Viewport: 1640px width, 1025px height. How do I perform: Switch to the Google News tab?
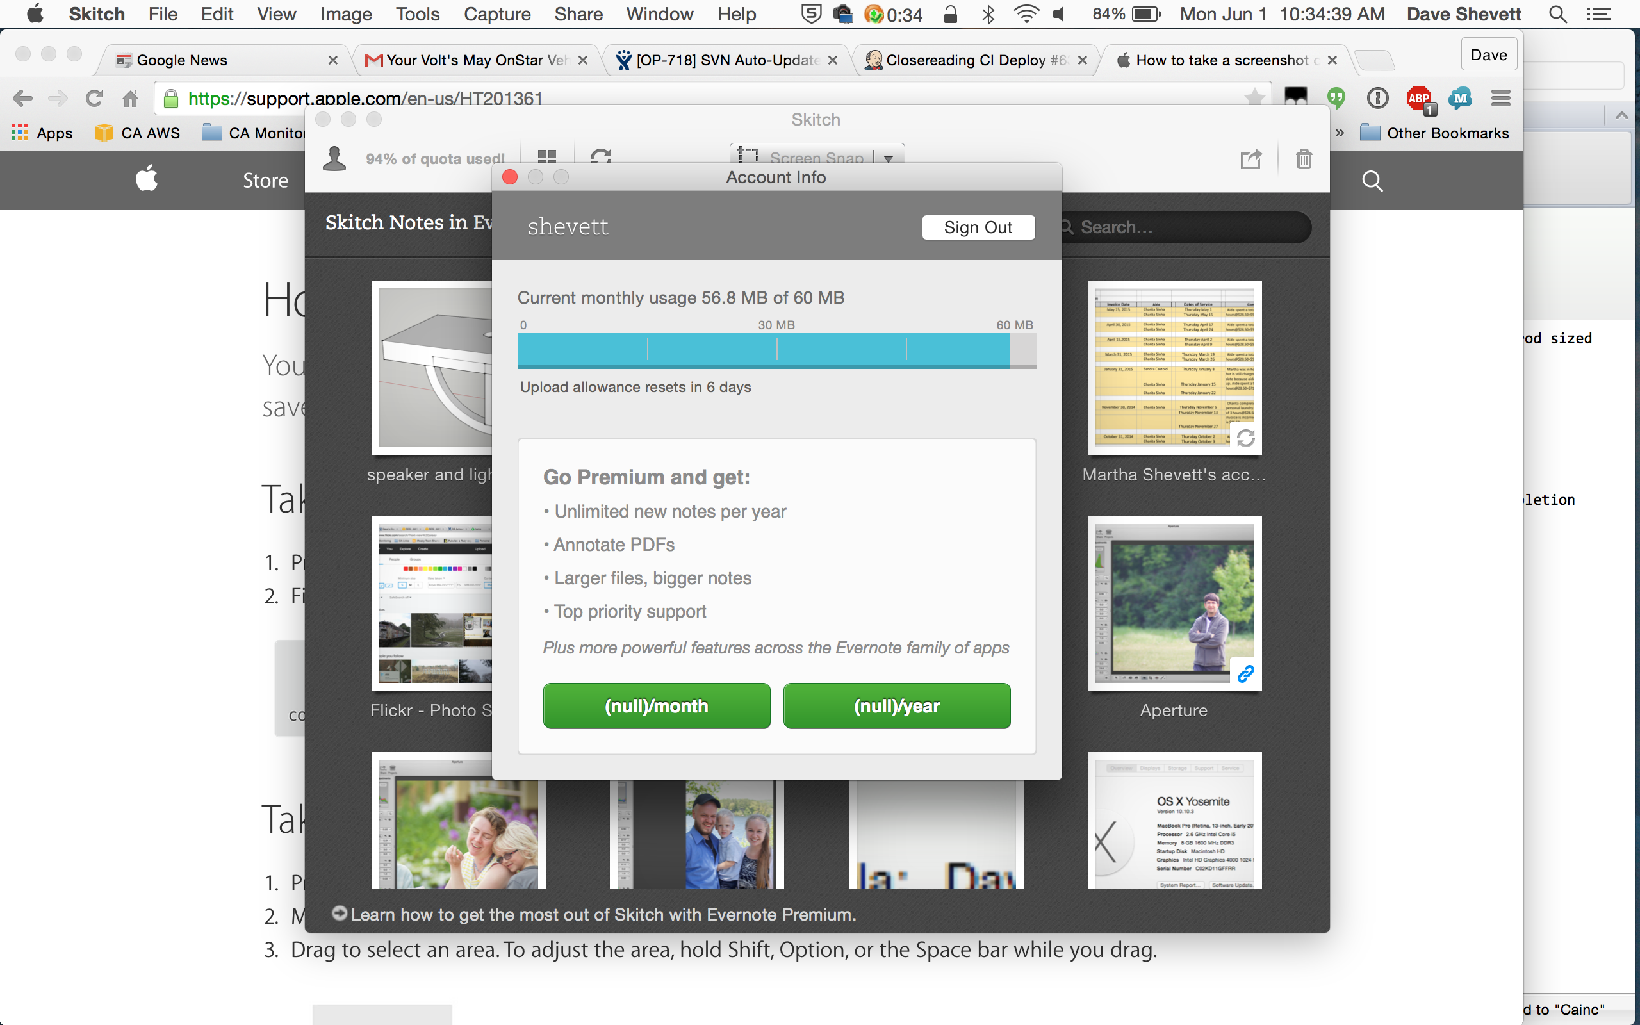tap(224, 60)
